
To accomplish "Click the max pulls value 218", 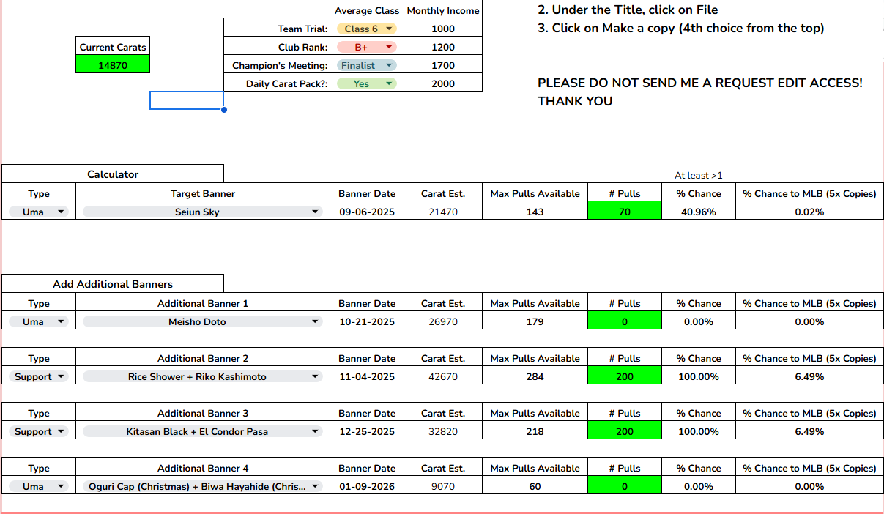I will tap(535, 431).
